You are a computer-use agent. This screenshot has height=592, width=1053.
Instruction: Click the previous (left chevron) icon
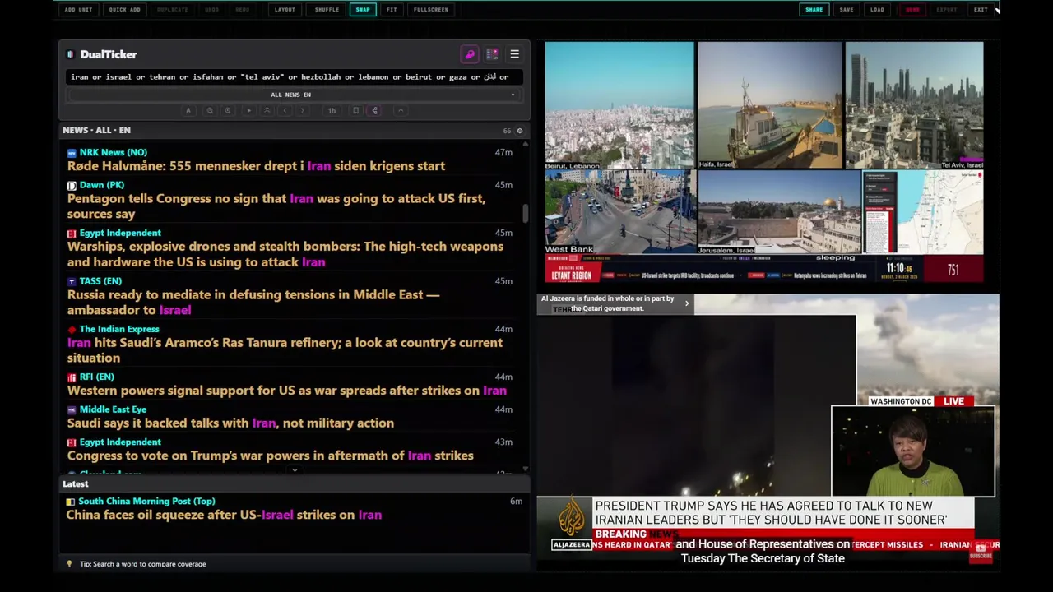[285, 110]
